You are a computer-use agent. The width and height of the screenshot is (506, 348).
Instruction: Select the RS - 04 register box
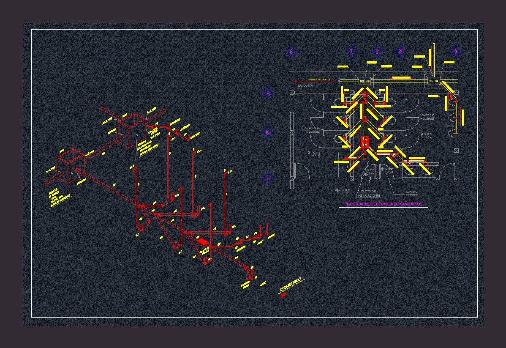pyautogui.click(x=433, y=81)
